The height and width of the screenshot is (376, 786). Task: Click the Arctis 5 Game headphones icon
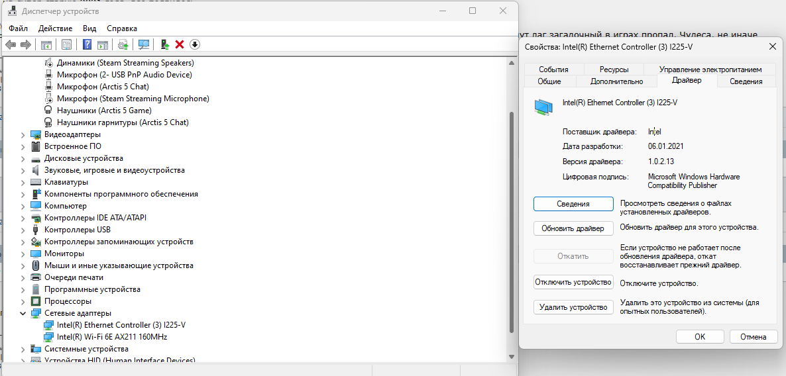48,110
